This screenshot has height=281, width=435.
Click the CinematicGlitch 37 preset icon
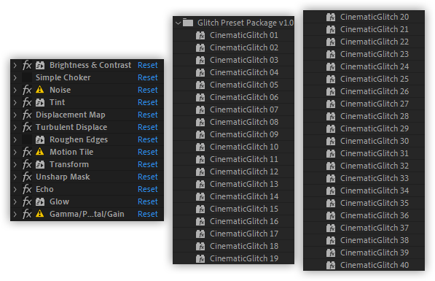point(331,228)
